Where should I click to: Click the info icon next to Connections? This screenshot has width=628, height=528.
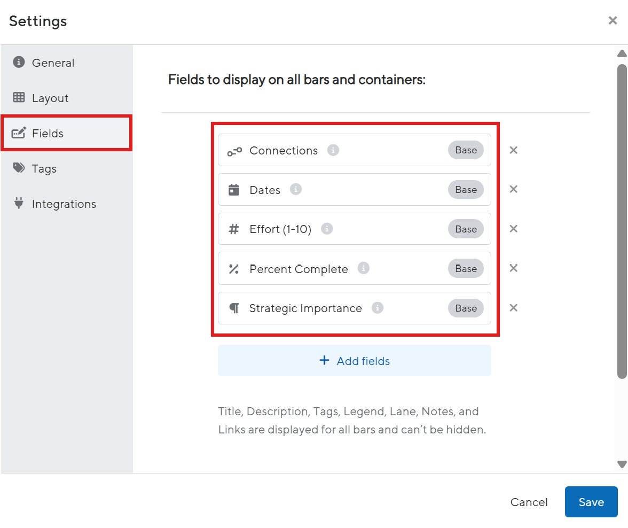tap(333, 150)
